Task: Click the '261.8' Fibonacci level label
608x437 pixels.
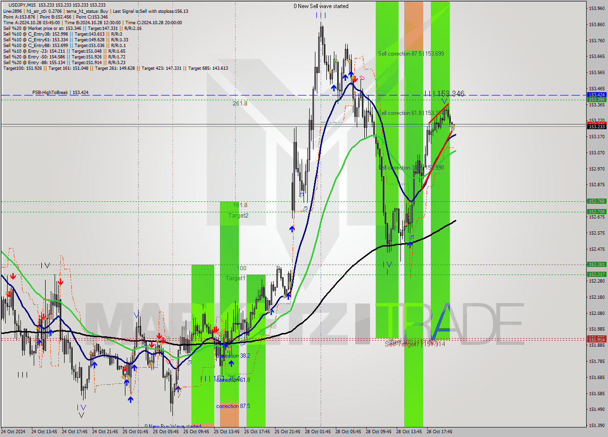Action: click(x=240, y=103)
